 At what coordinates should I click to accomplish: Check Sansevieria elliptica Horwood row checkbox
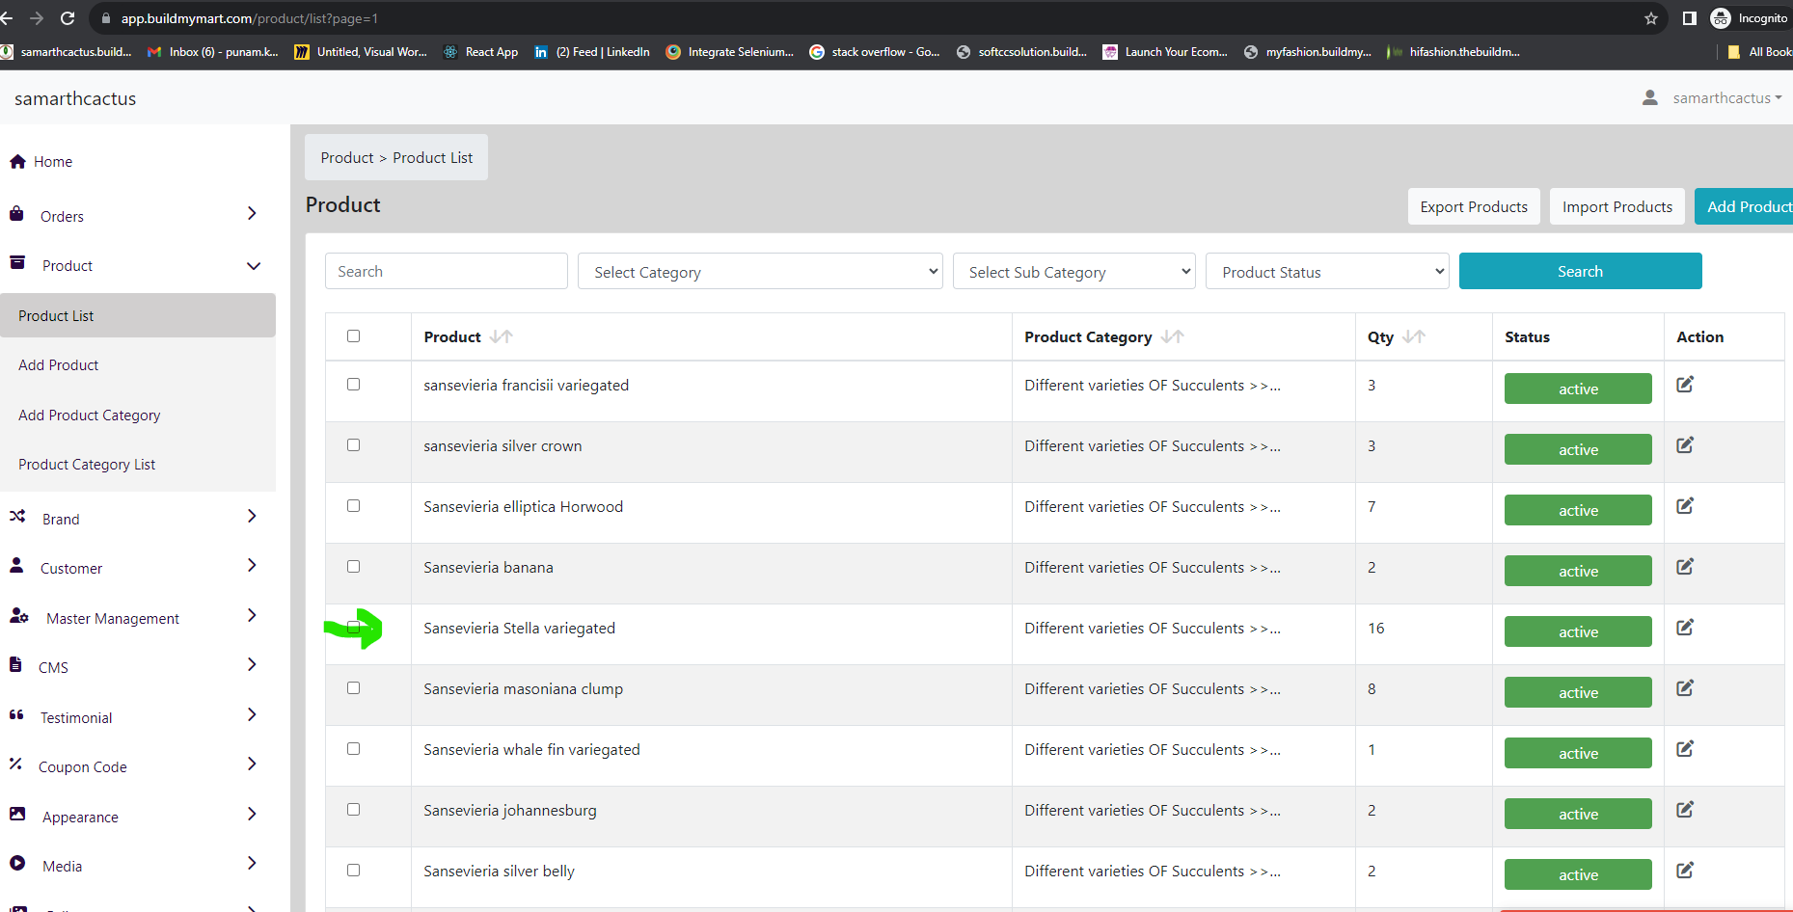[x=354, y=506]
